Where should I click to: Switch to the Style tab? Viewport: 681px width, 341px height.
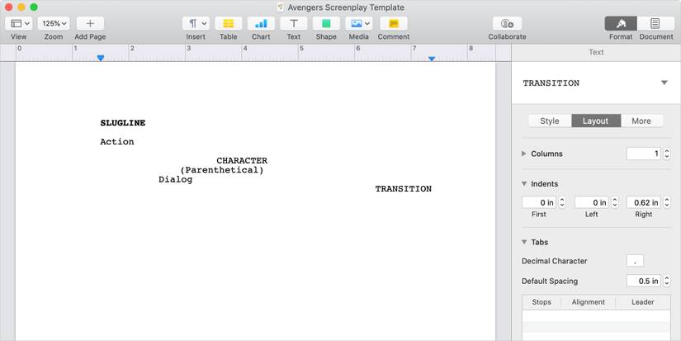pyautogui.click(x=550, y=121)
